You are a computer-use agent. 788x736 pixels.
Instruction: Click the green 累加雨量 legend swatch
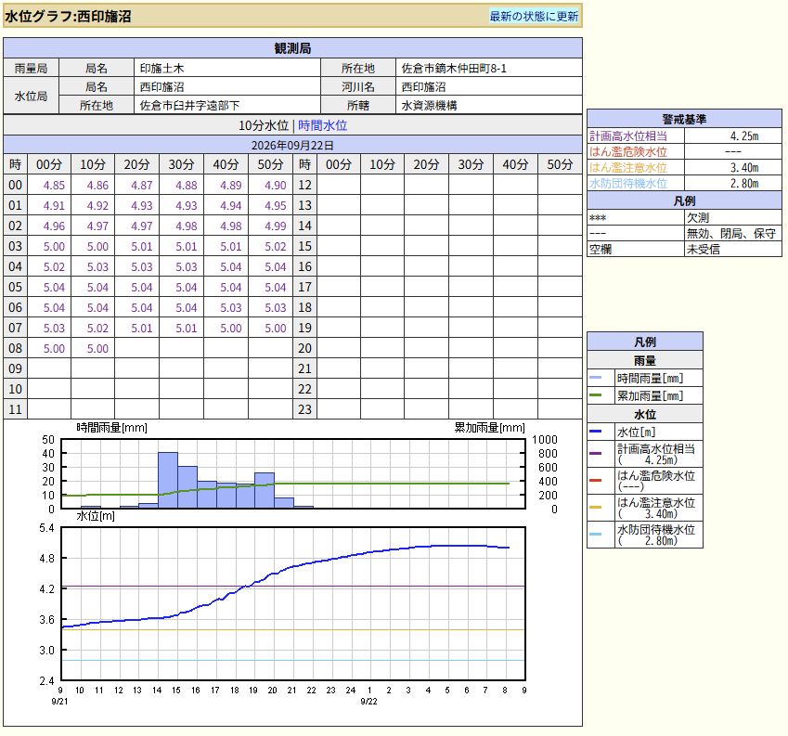(x=595, y=395)
